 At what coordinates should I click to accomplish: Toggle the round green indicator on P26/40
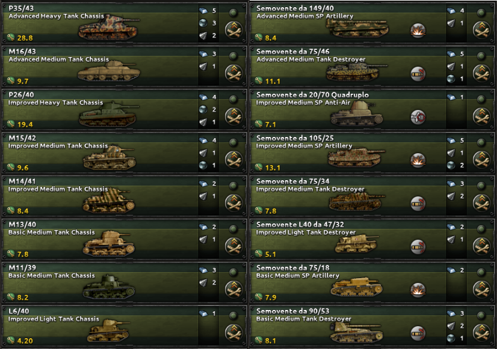click(233, 99)
